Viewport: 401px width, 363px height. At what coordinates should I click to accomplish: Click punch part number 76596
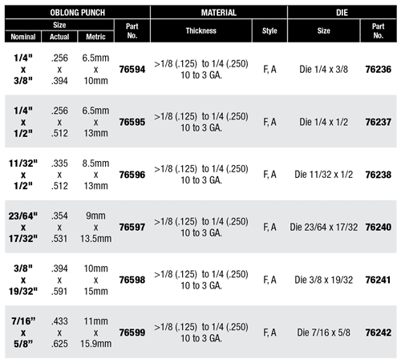[132, 175]
